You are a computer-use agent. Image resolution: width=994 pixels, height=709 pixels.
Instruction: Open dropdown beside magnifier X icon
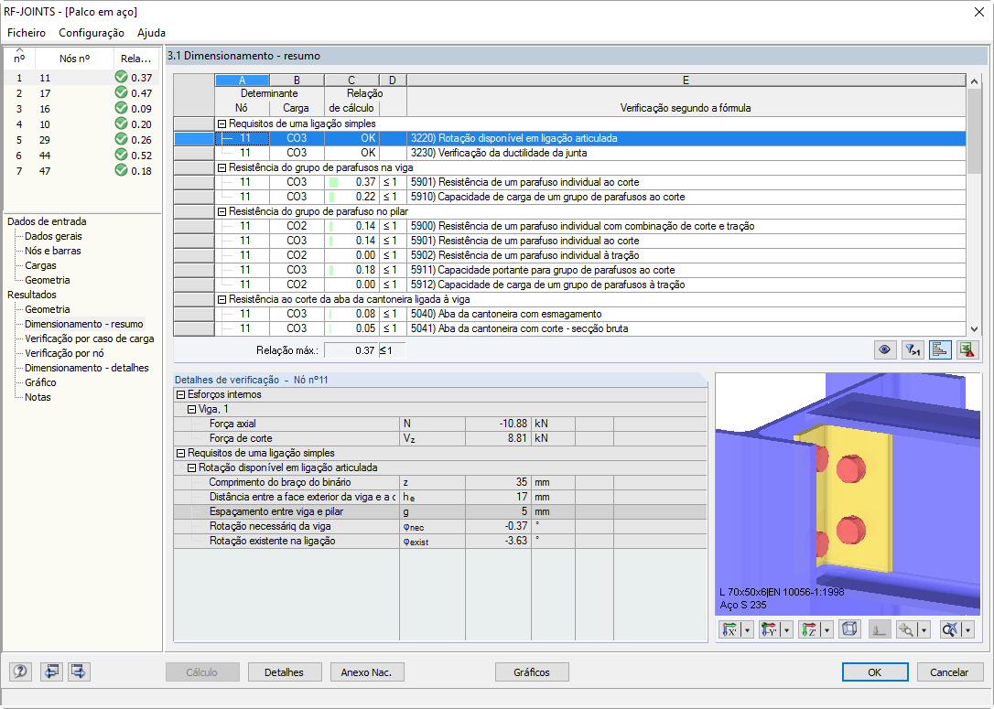coord(968,629)
